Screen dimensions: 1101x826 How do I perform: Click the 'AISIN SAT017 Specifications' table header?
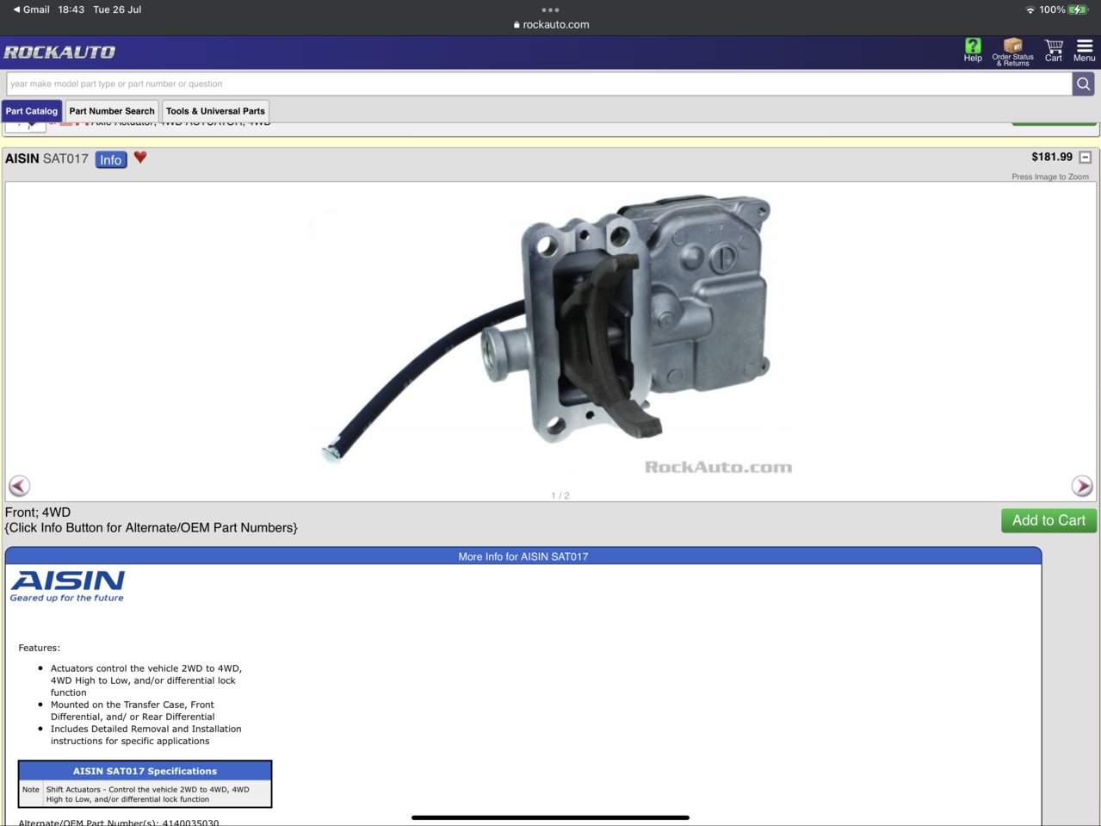[145, 771]
